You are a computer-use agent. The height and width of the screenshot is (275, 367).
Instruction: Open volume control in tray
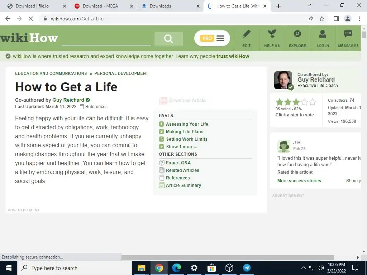(321, 268)
